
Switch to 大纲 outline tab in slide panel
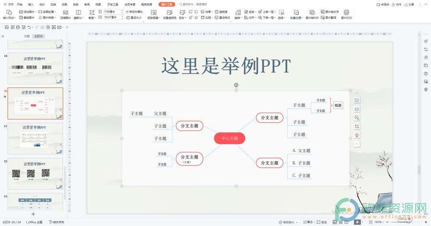pos(27,36)
